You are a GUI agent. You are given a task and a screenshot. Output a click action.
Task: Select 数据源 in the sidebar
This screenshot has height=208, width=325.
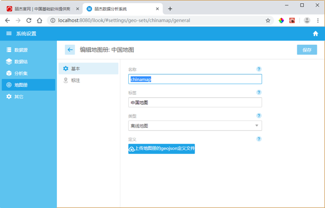pos(28,50)
